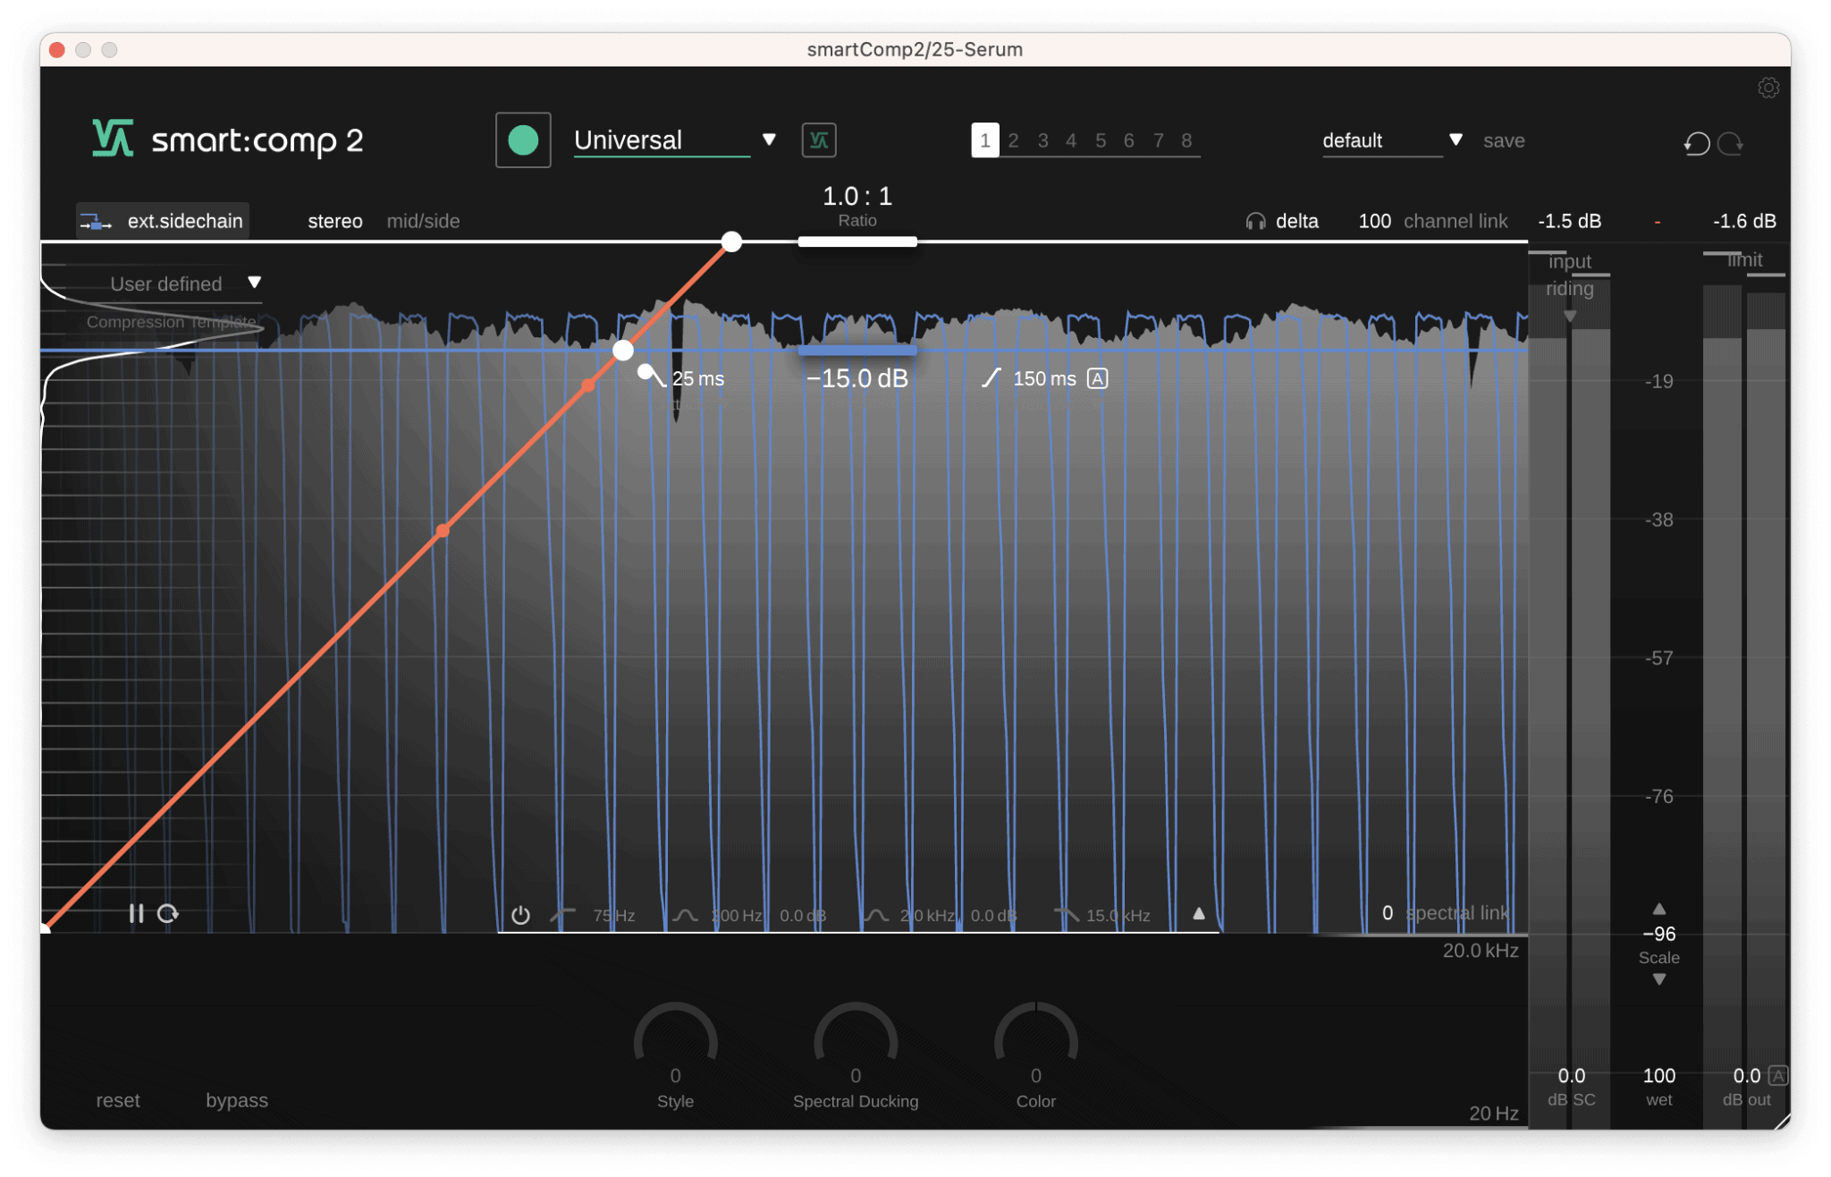Open the default preset dropdown
Image resolution: width=1831 pixels, height=1177 pixels.
click(1456, 140)
